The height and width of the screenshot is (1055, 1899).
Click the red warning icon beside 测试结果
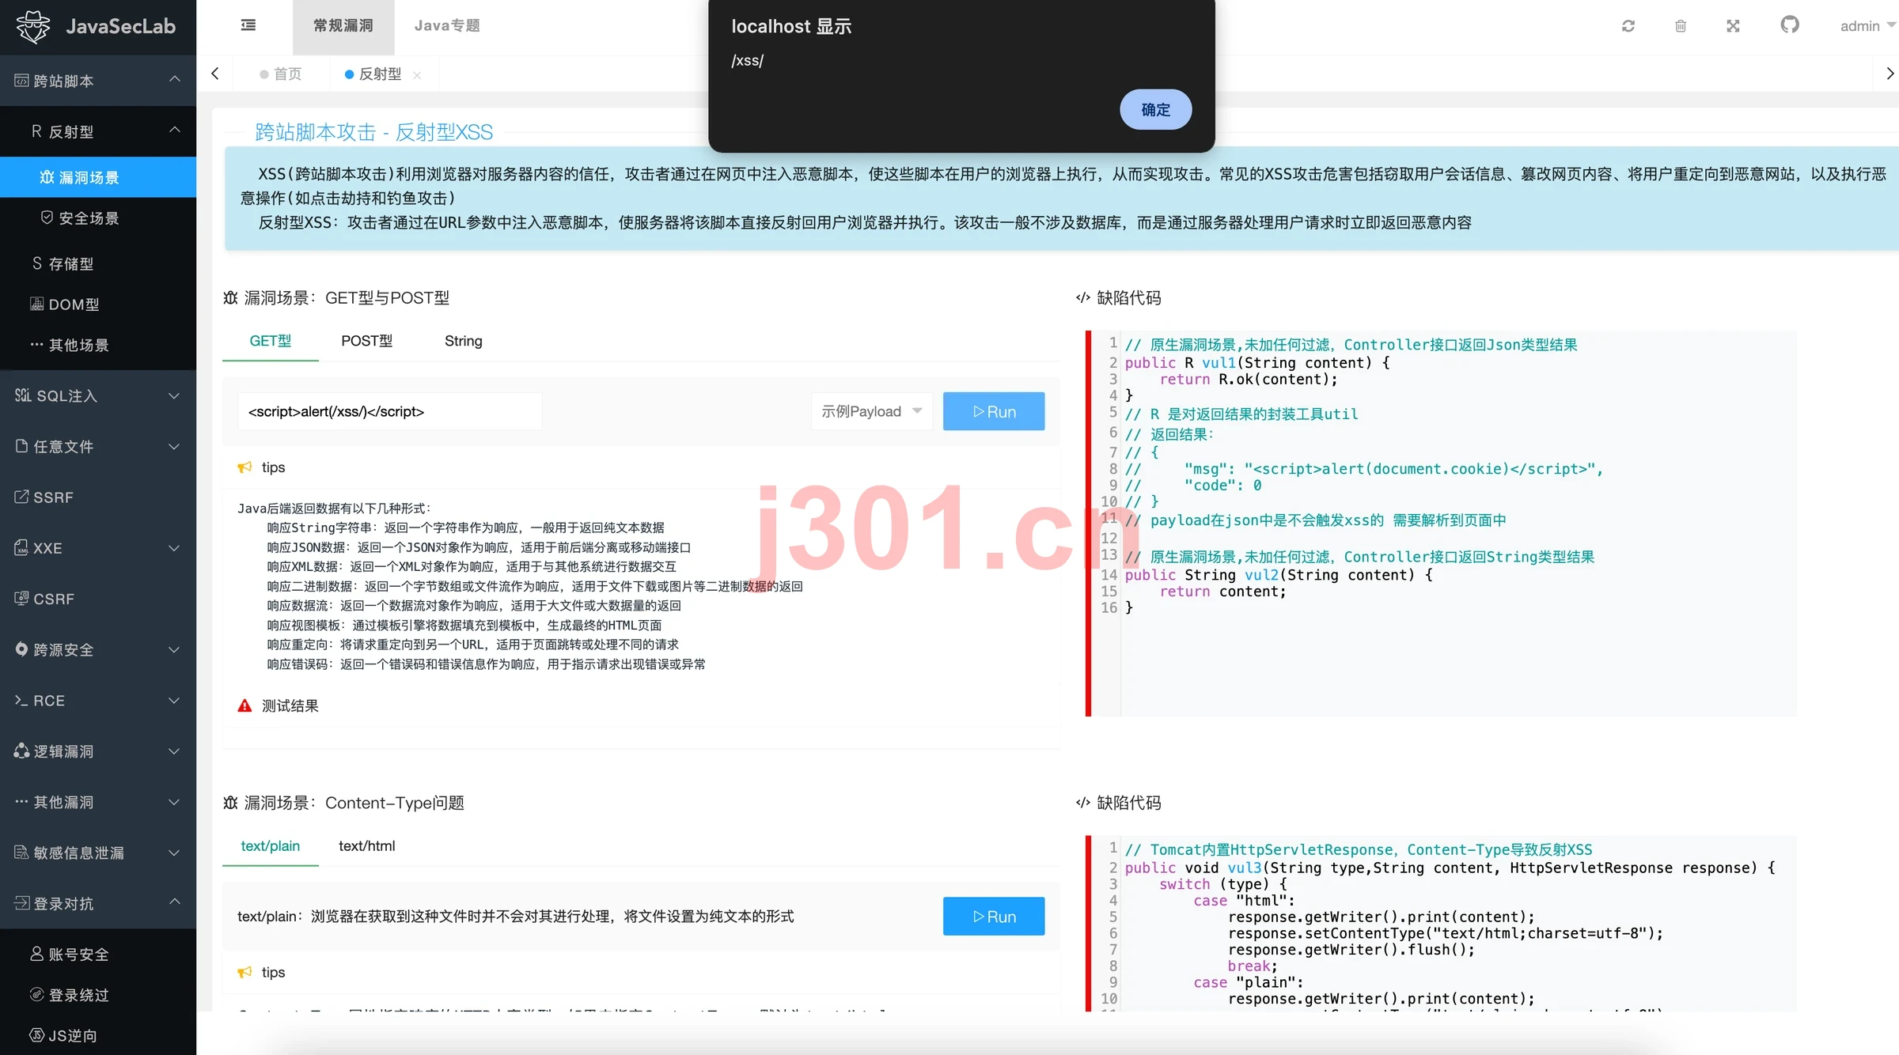[244, 705]
